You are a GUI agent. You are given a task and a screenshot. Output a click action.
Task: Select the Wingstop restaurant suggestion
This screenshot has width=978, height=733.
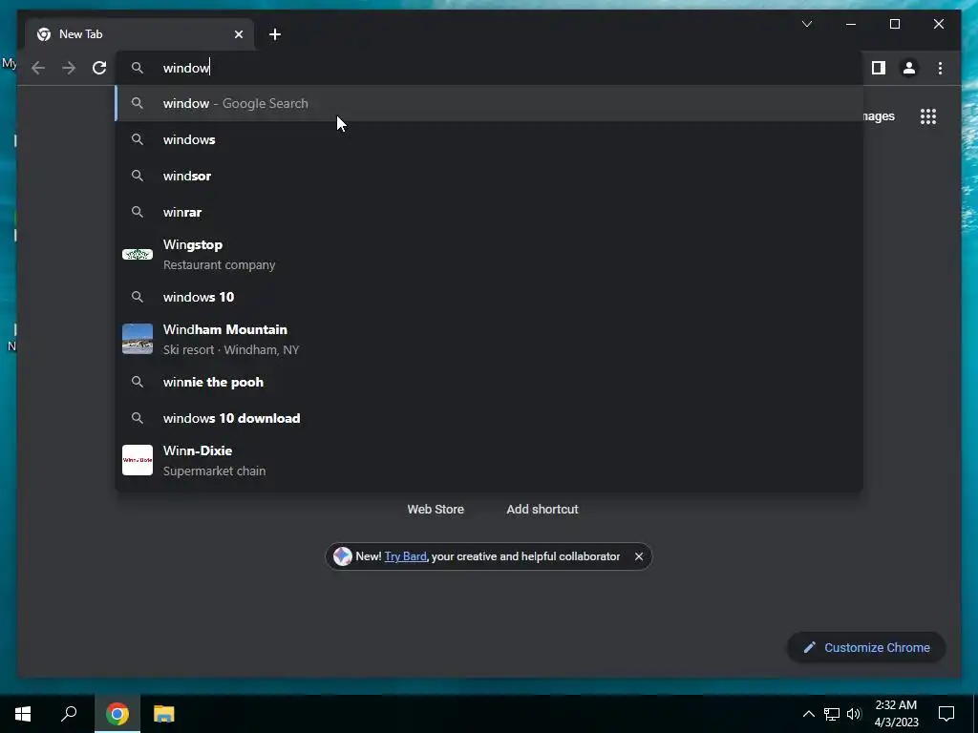489,254
